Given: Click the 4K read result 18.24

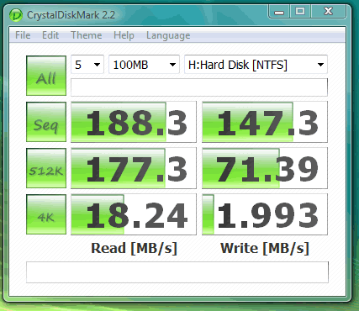Looking at the screenshot, I should point(134,214).
